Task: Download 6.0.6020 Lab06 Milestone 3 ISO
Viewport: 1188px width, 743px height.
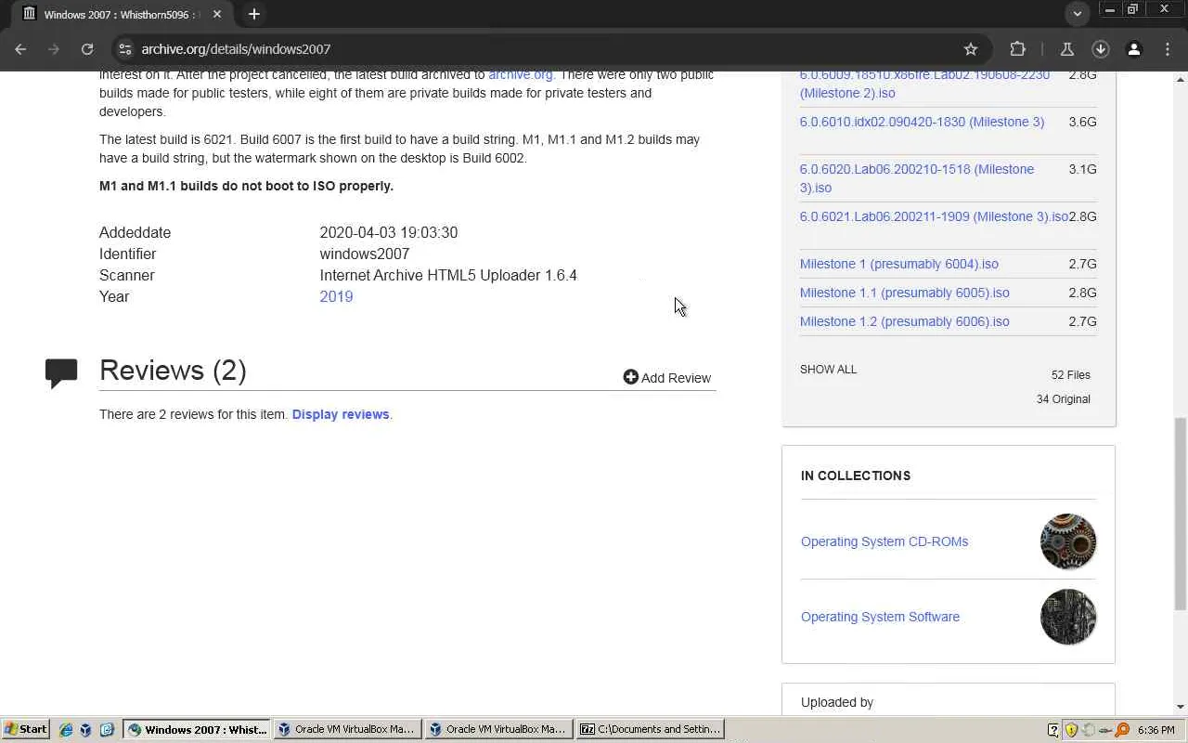Action: (917, 178)
